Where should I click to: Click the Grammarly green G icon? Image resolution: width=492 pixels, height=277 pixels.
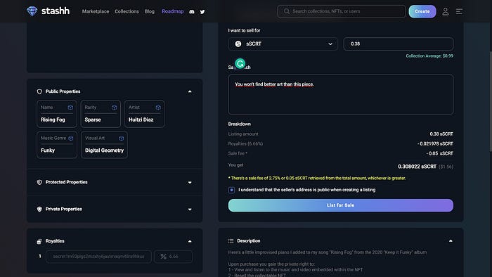(x=240, y=64)
